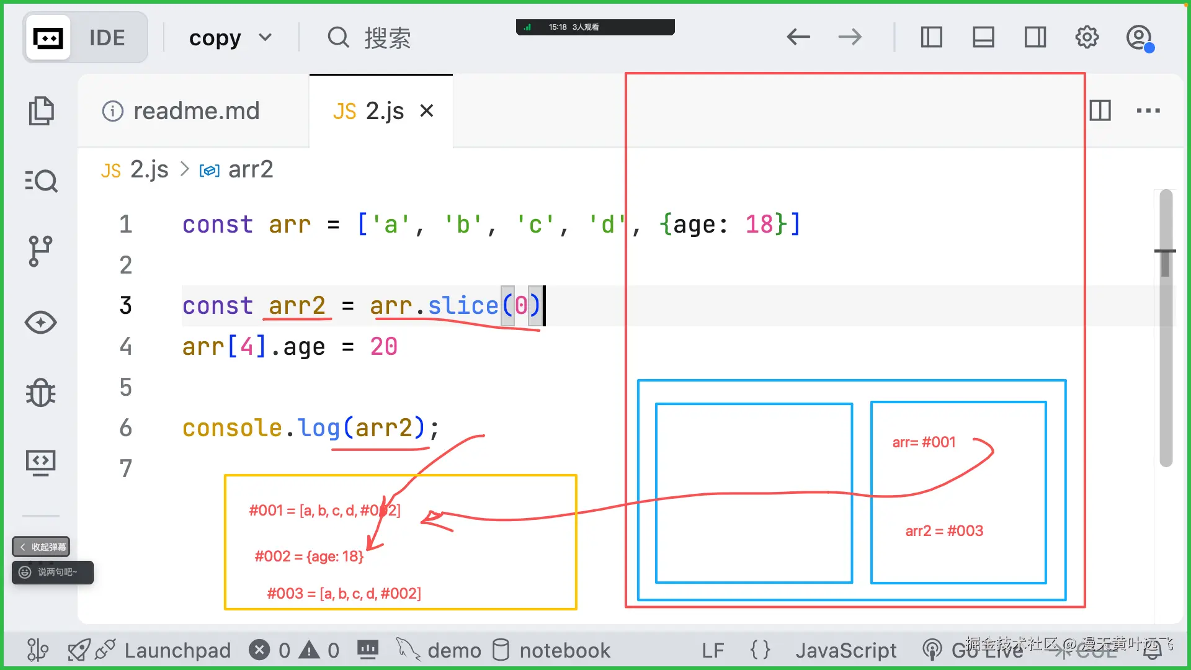The width and height of the screenshot is (1191, 670).
Task: Open the Debug bug icon in sidebar
Action: [41, 393]
